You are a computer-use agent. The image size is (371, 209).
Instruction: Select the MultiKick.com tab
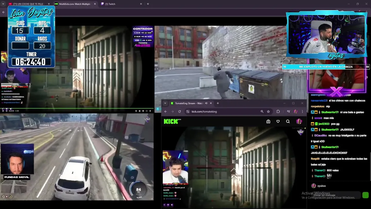(x=75, y=4)
